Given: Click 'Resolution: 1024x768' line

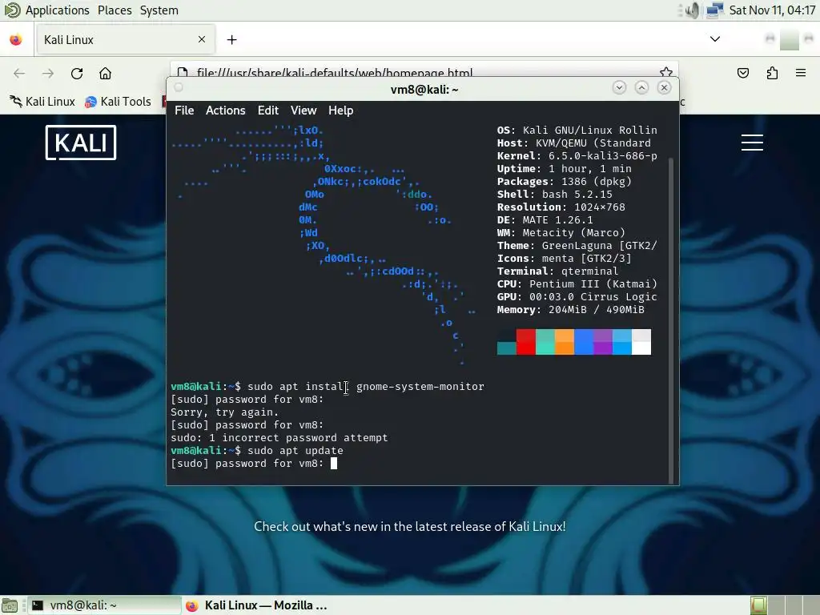Looking at the screenshot, I should click(561, 207).
